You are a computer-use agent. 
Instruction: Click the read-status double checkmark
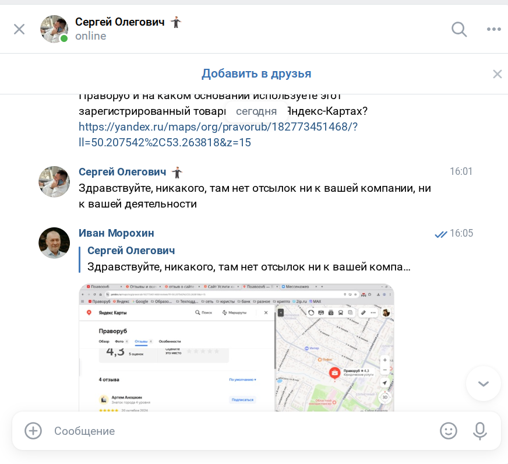(x=440, y=234)
